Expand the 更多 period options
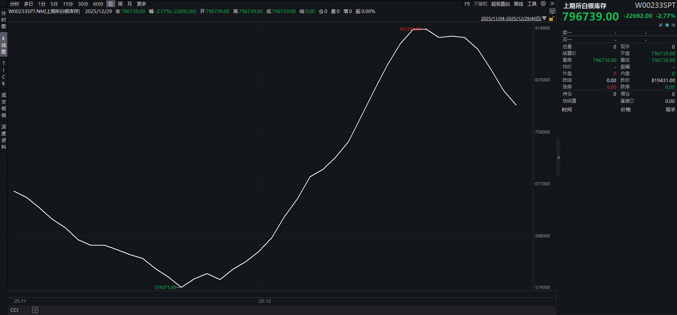The width and height of the screenshot is (677, 315). [x=142, y=4]
